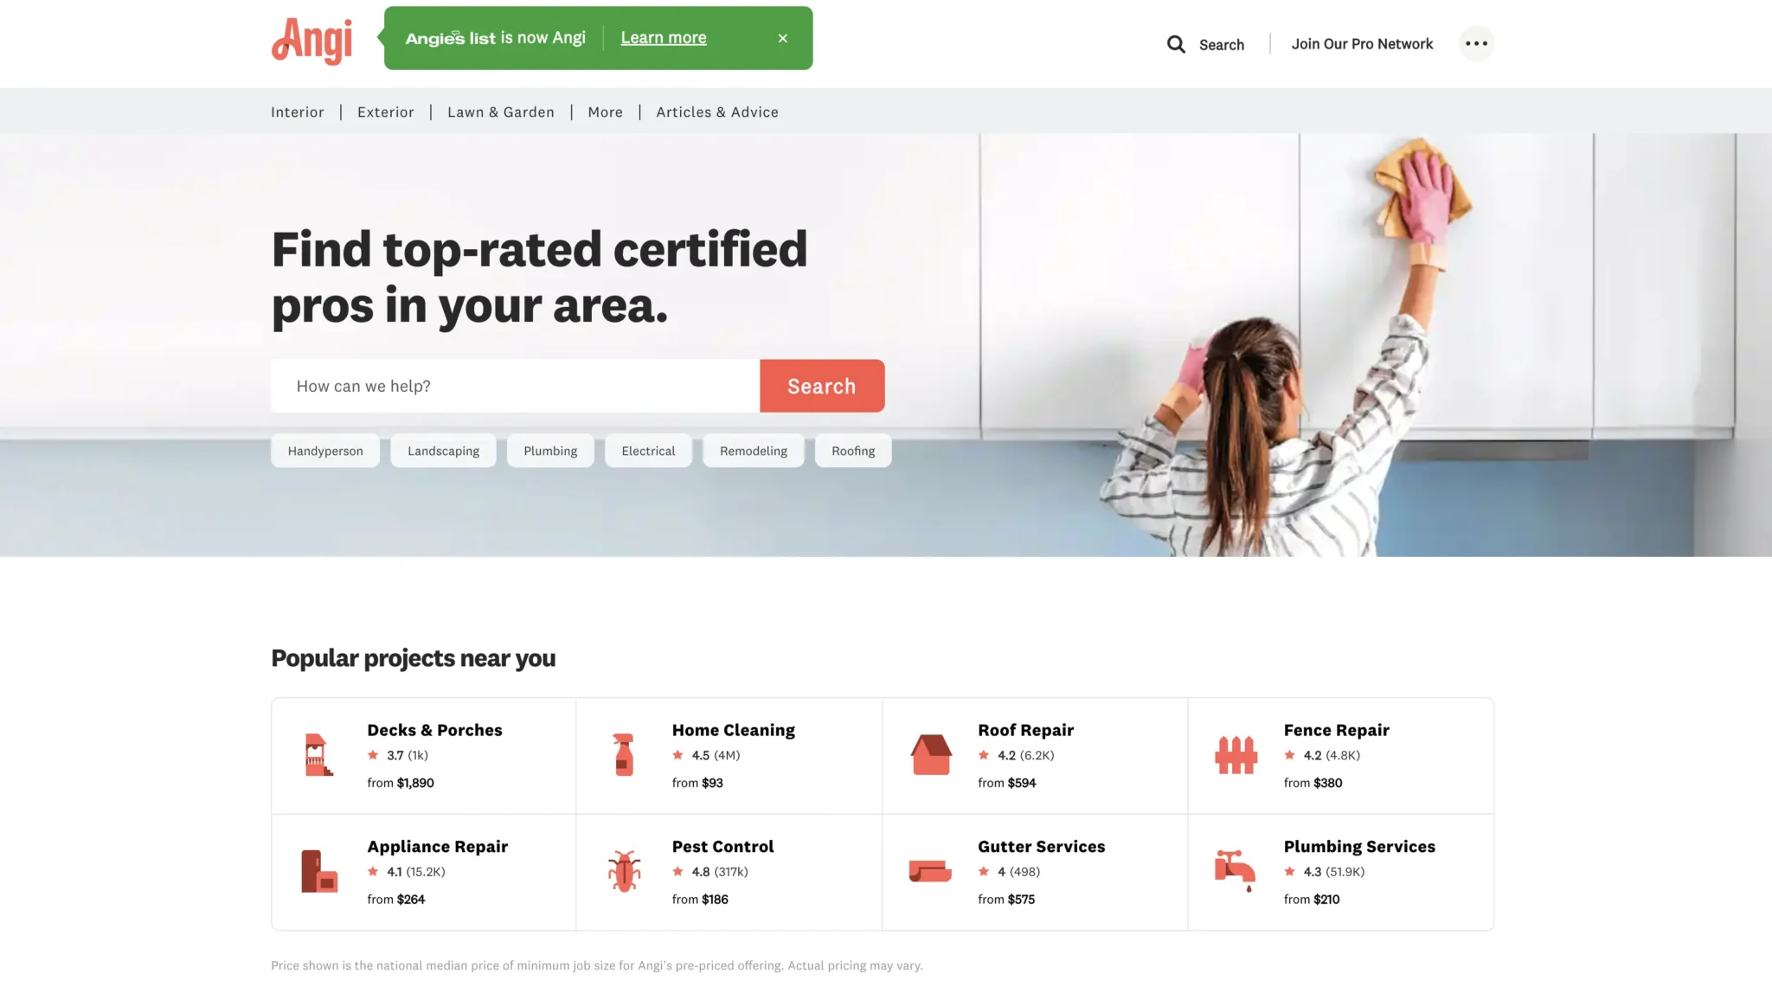Open the Pest Control project title

tap(723, 847)
